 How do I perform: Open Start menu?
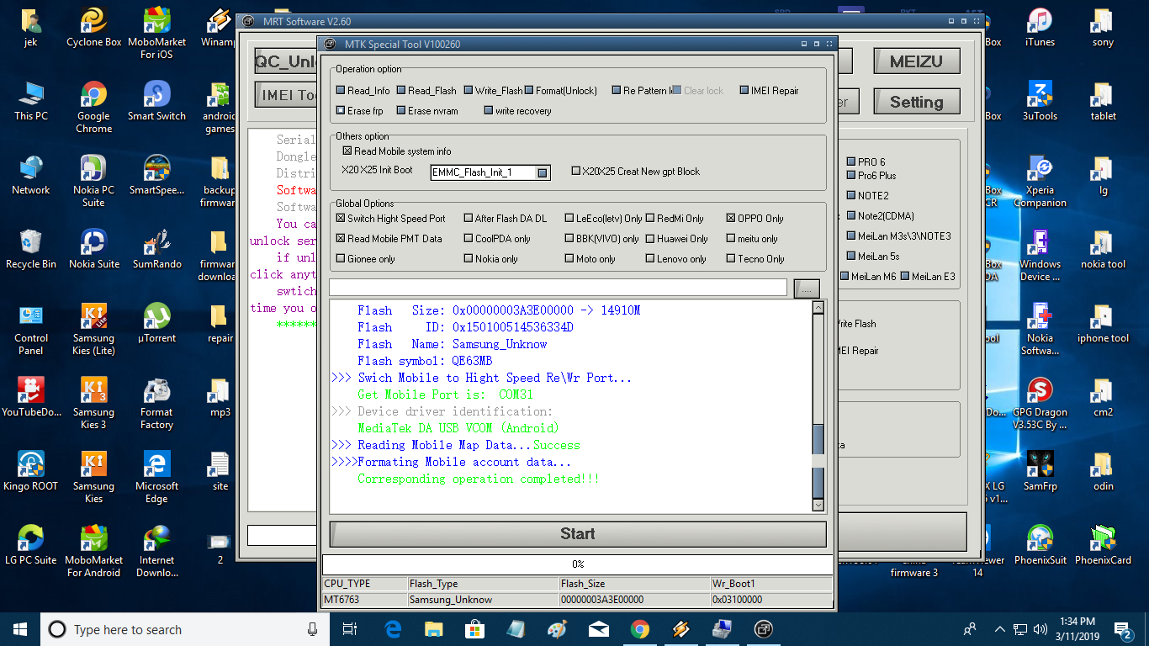(20, 628)
